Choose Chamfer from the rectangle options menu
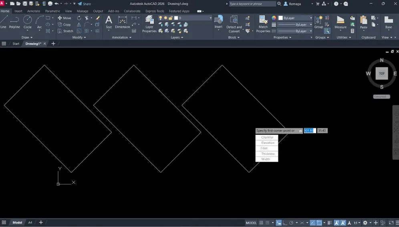Screen dimensions: 399x227 point(267,137)
